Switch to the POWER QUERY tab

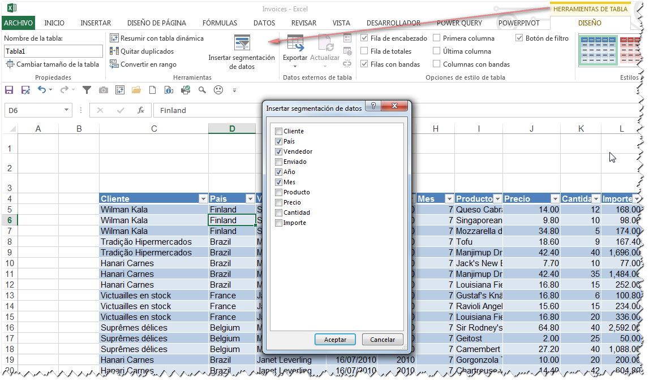459,23
